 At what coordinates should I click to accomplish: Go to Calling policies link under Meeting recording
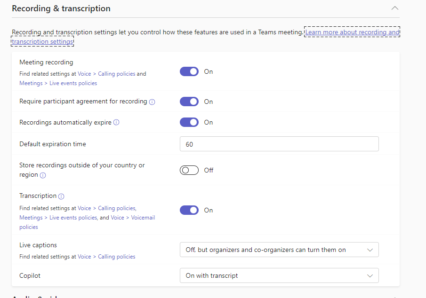(x=116, y=74)
